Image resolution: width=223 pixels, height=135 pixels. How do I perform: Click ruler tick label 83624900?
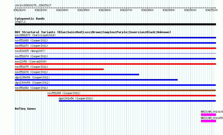point(169,10)
